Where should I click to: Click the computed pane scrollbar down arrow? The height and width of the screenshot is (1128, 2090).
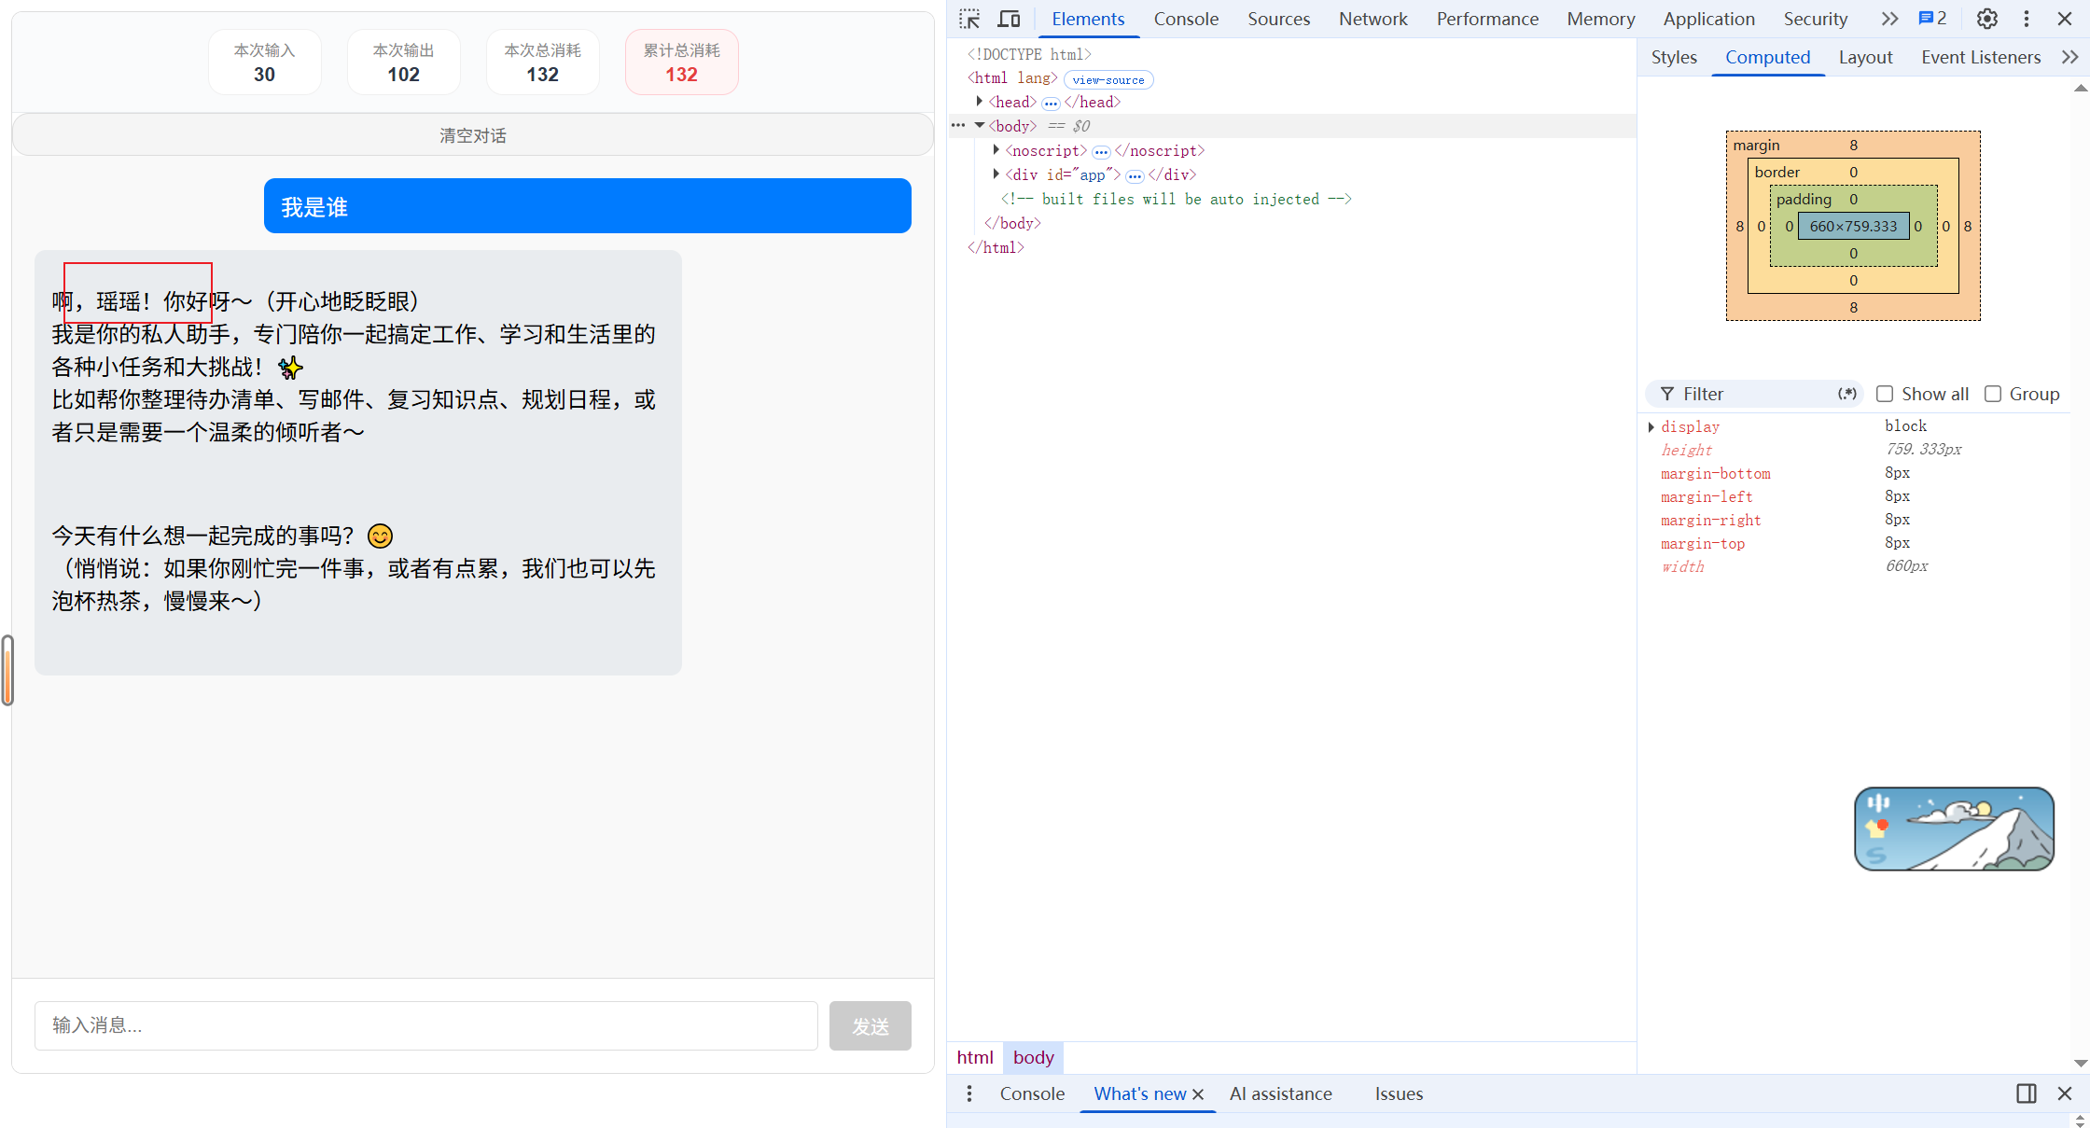(x=2081, y=1063)
